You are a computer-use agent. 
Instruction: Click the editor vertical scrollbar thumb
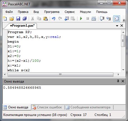click(123, 41)
